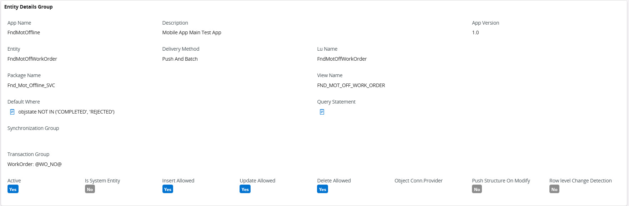Click the View Name value FND_MOT_OFF_WORK_ORDER
629x206 pixels.
click(x=351, y=85)
